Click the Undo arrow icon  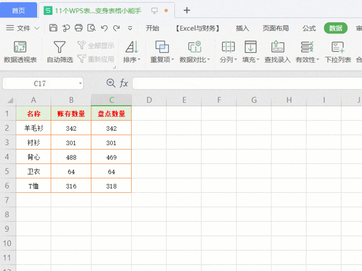[x=104, y=28]
